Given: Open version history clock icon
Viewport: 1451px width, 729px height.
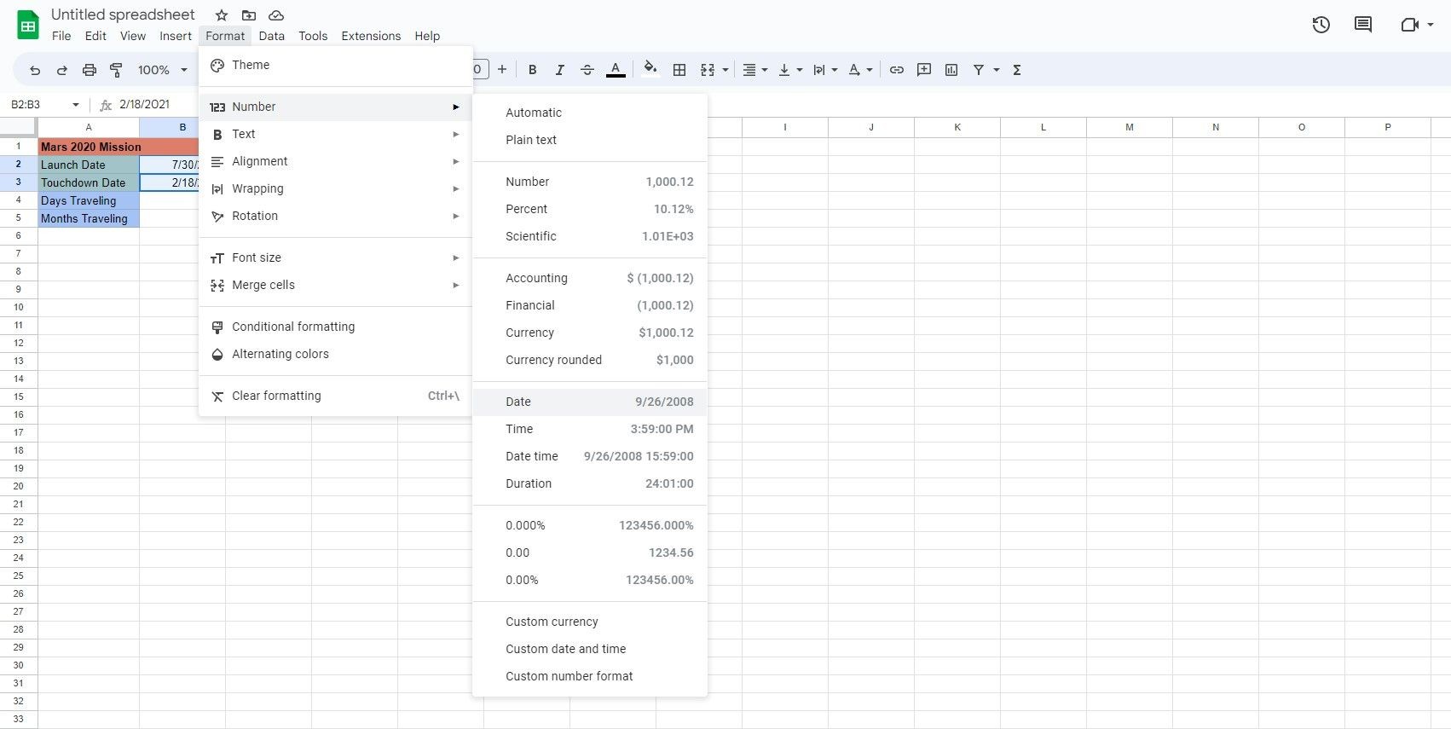Looking at the screenshot, I should click(x=1321, y=25).
